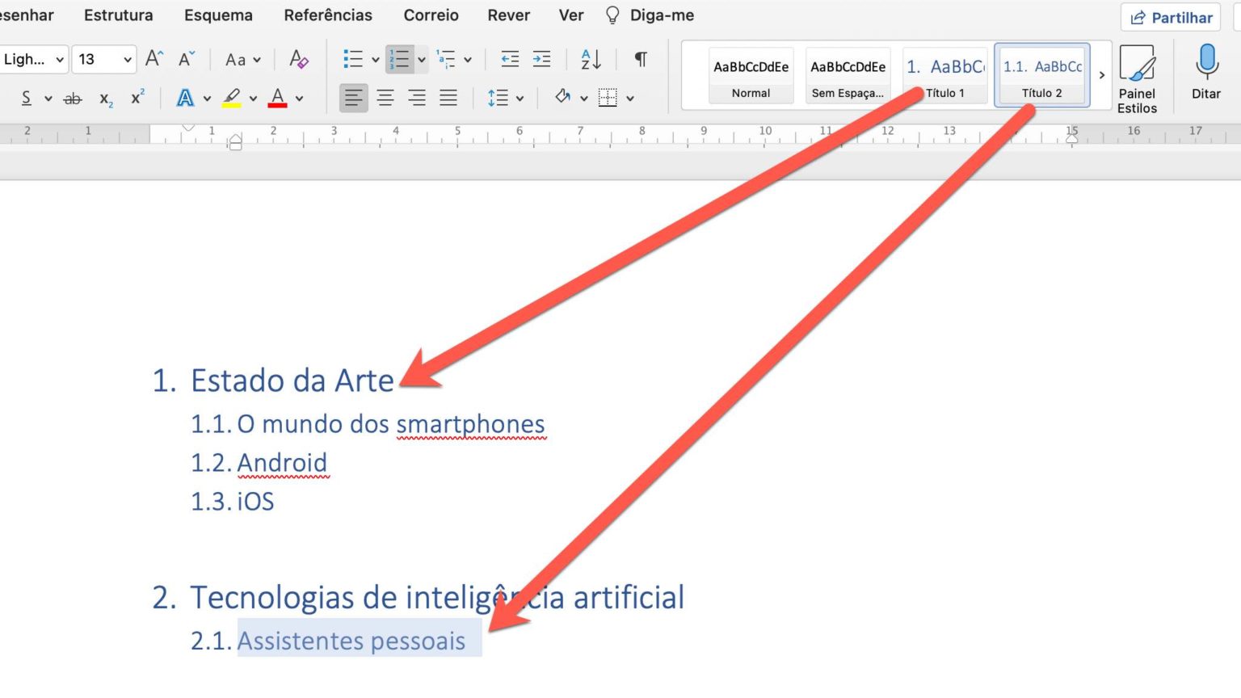Open the Rever ribbon tab
The width and height of the screenshot is (1241, 698).
[509, 15]
